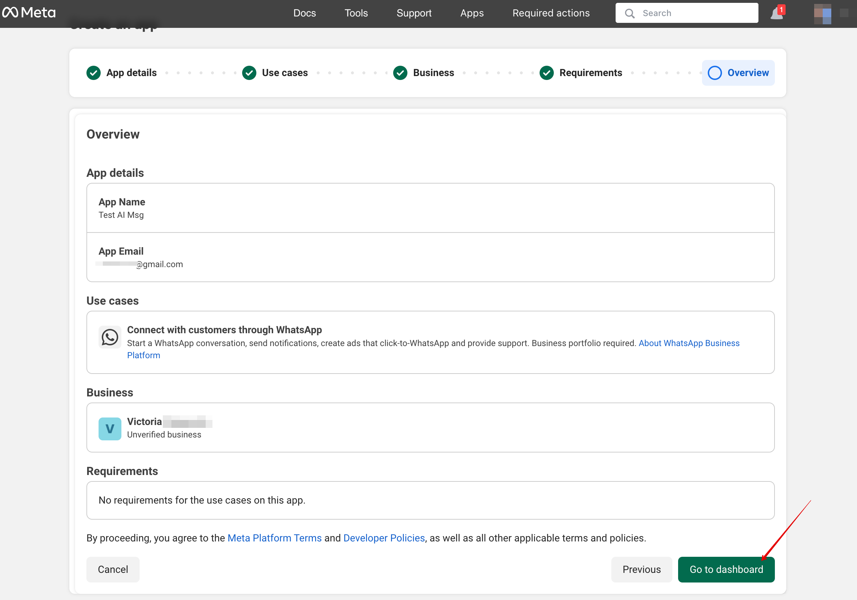Click the WhatsApp use case icon
The image size is (857, 600).
[110, 337]
